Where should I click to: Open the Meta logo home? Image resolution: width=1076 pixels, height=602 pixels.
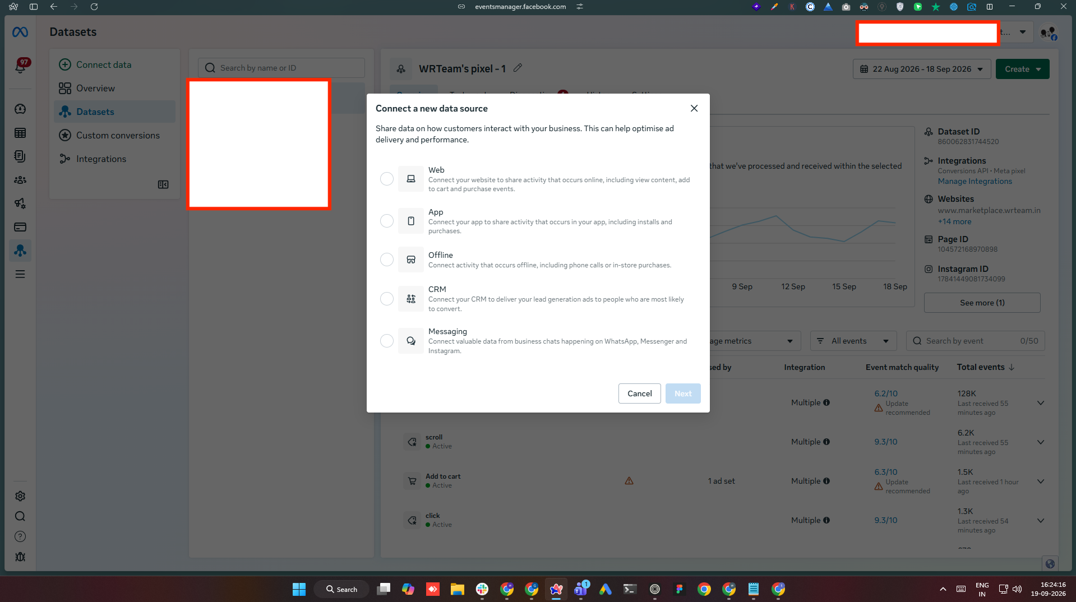click(x=20, y=33)
